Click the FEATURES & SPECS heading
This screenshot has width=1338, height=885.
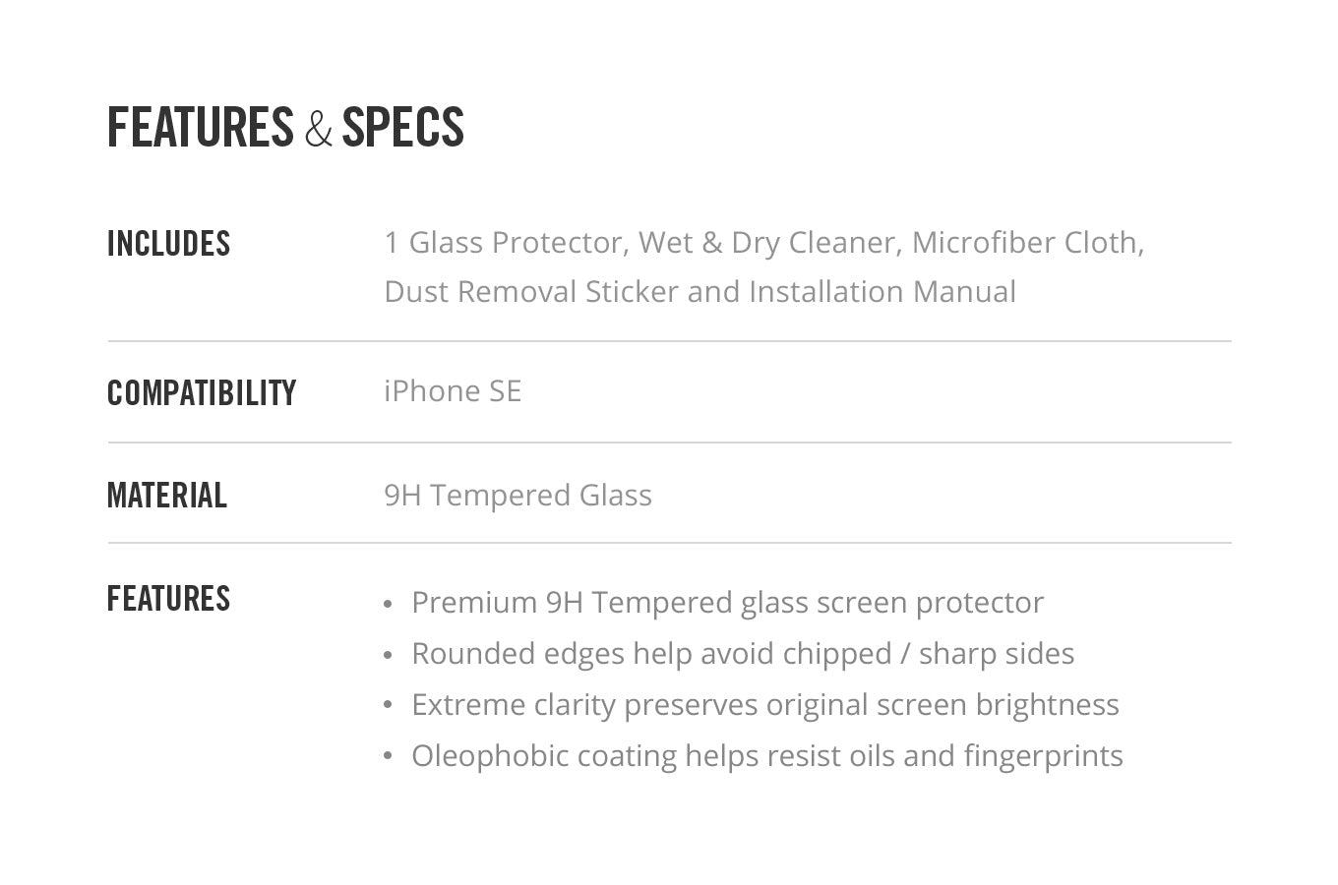point(285,128)
